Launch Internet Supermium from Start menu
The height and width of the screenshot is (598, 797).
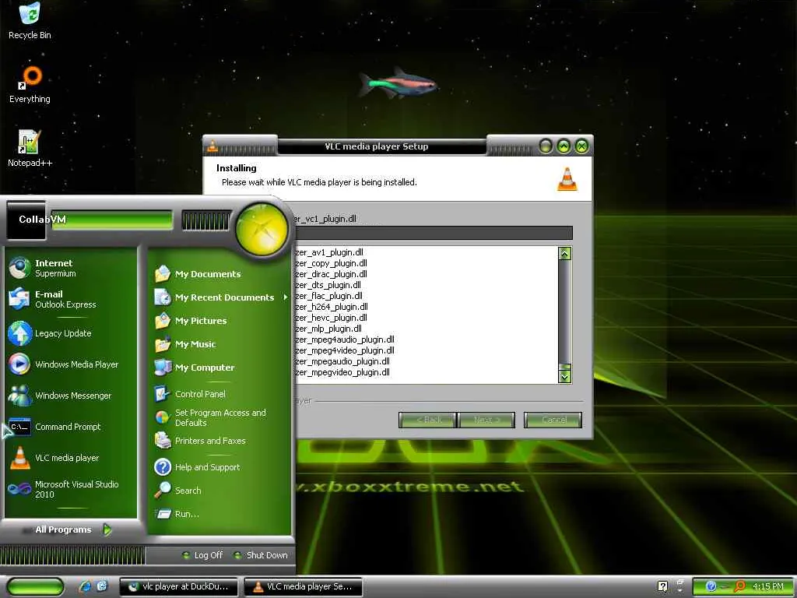[71, 268]
